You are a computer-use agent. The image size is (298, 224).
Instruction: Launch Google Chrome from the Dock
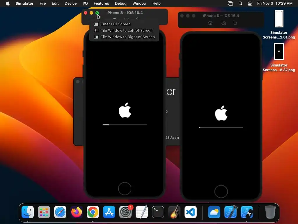tap(93, 212)
